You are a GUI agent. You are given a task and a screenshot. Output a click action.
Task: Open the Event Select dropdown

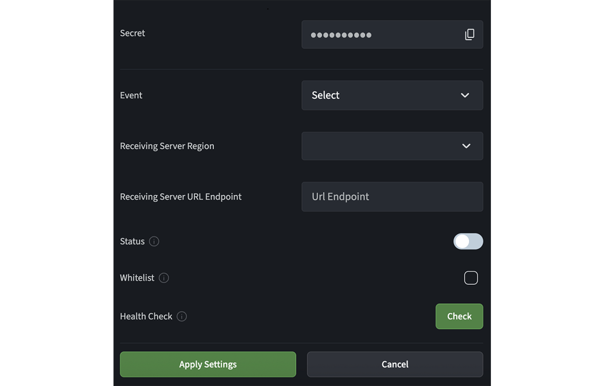(x=392, y=95)
